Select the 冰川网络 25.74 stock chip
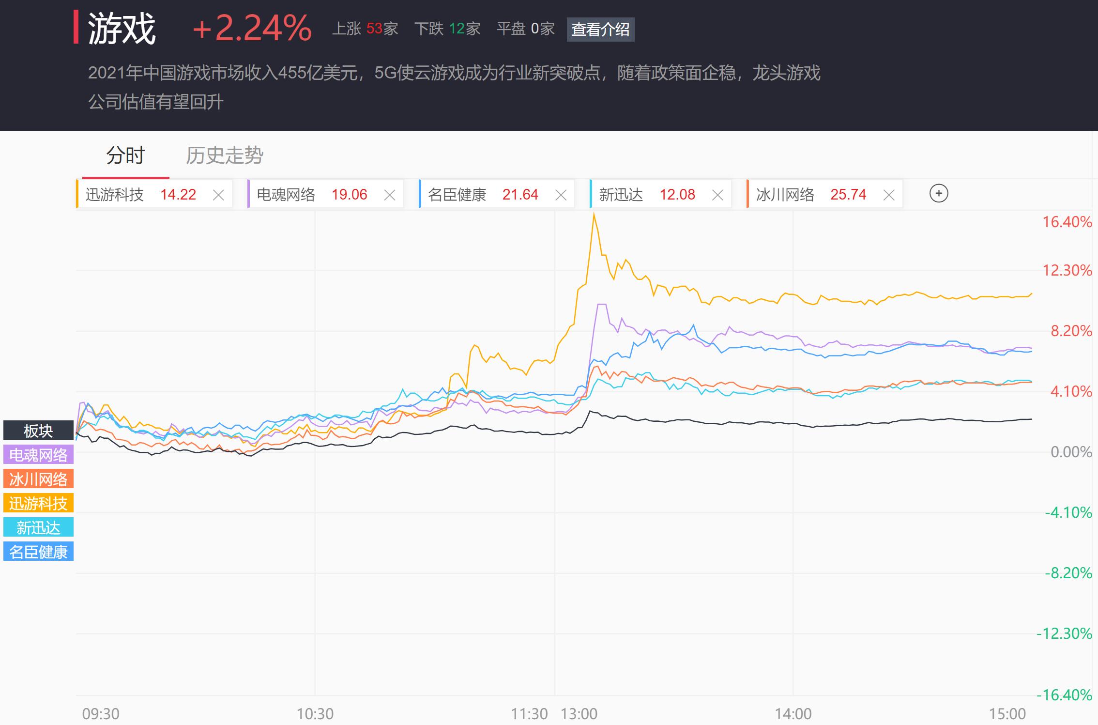 tap(811, 195)
